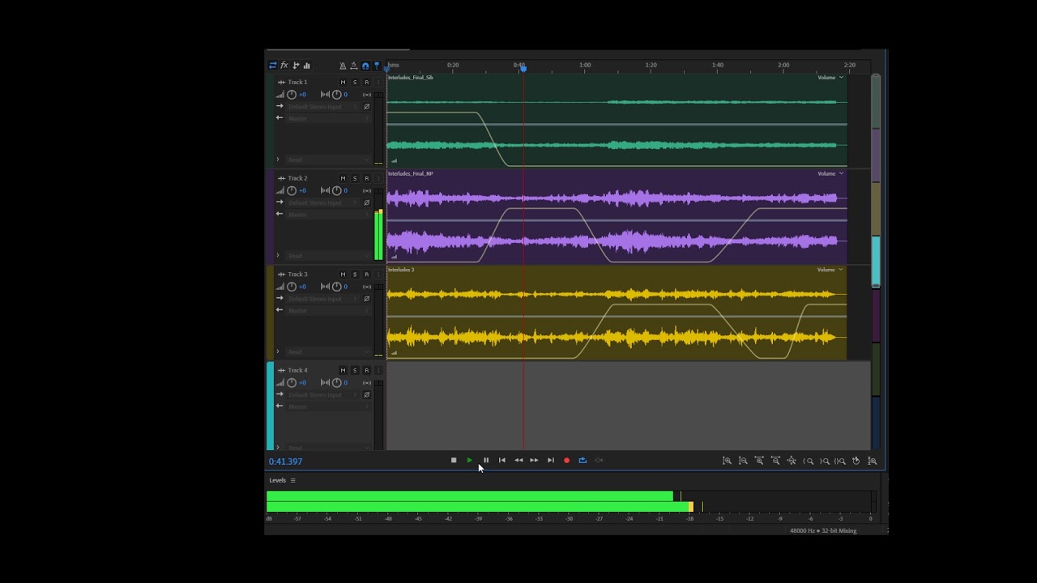Toggle the metronome
The image size is (1037, 583).
pyautogui.click(x=343, y=66)
